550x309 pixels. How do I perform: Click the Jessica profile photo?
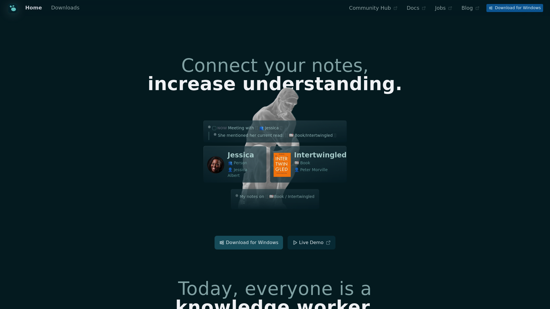215,165
